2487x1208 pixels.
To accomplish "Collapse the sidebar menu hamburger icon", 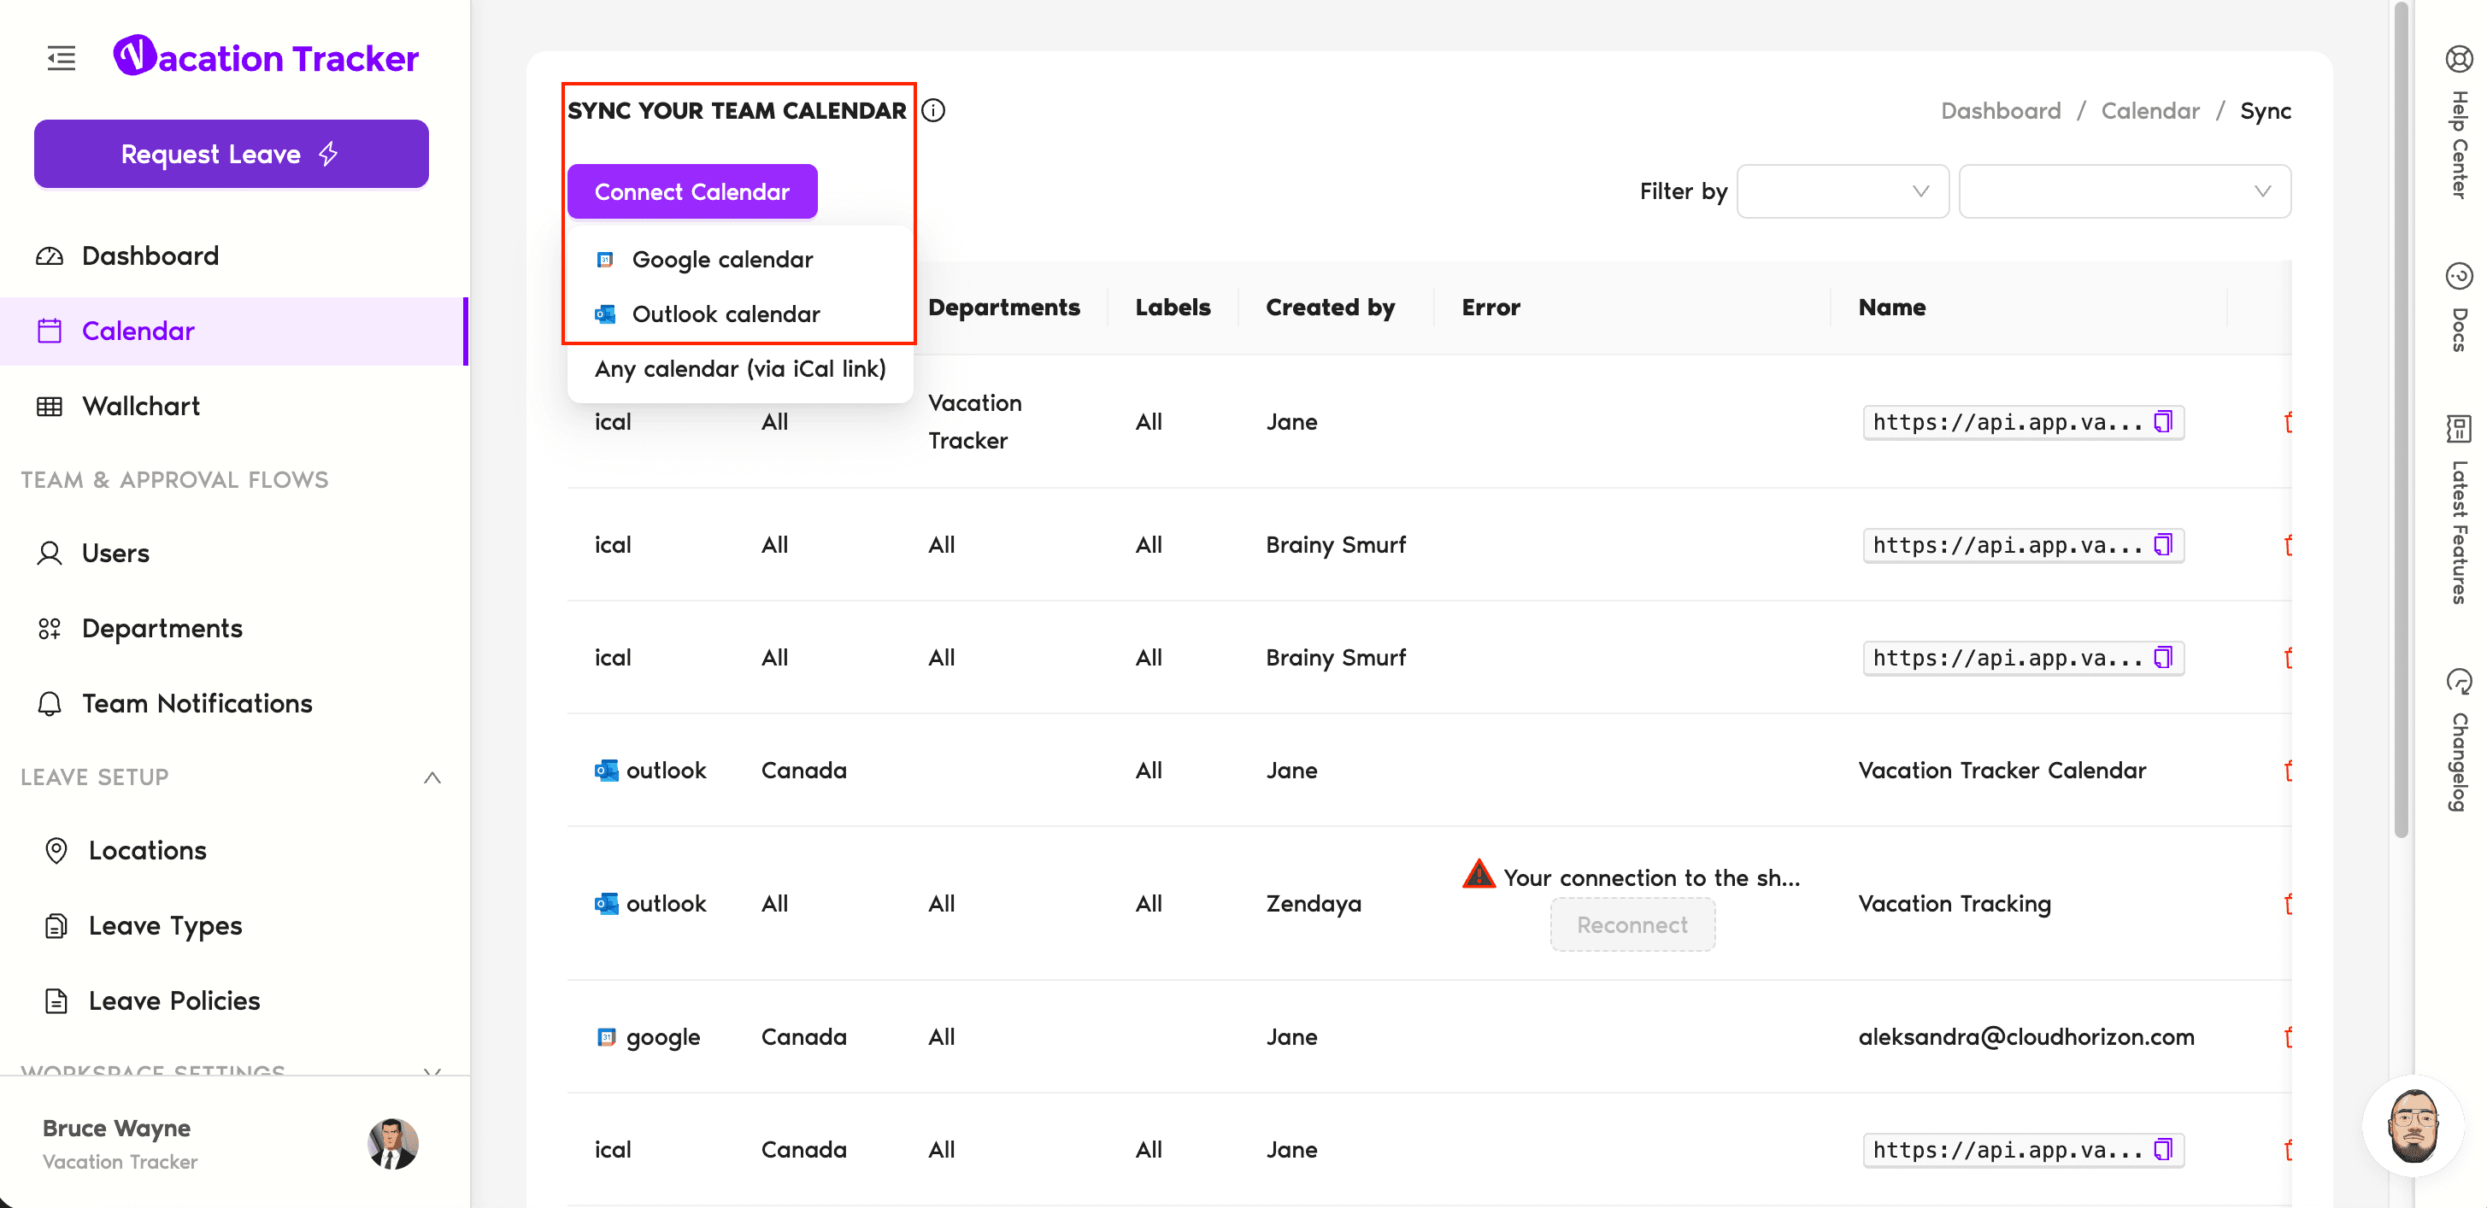I will click(x=61, y=58).
